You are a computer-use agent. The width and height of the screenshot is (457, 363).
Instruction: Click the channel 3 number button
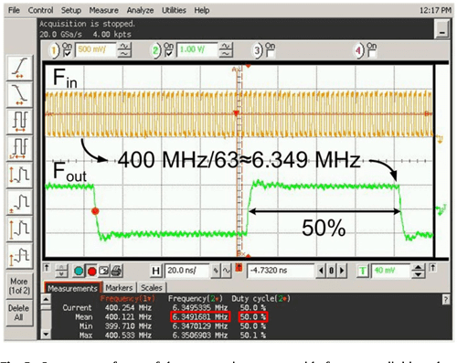pyautogui.click(x=258, y=50)
